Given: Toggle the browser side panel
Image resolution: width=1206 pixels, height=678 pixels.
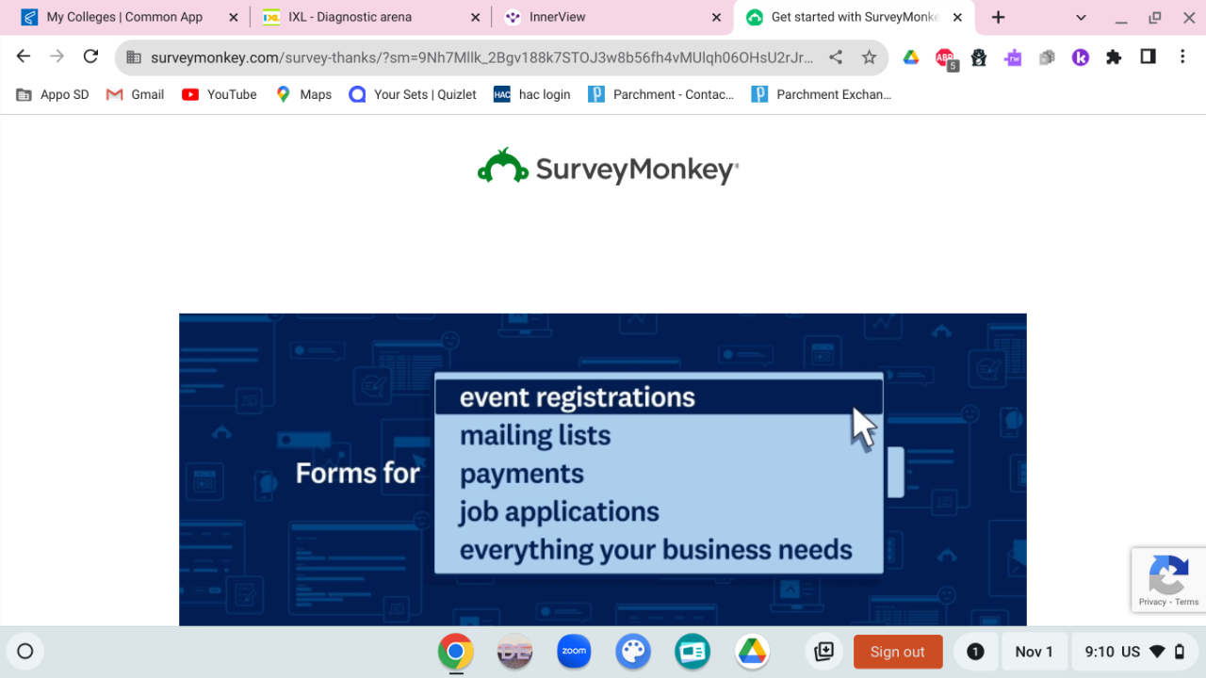Looking at the screenshot, I should coord(1148,56).
